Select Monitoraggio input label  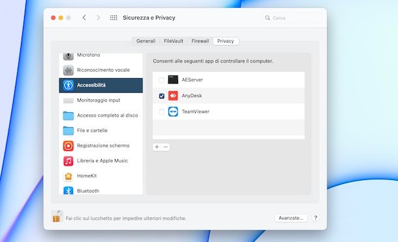[x=99, y=100]
